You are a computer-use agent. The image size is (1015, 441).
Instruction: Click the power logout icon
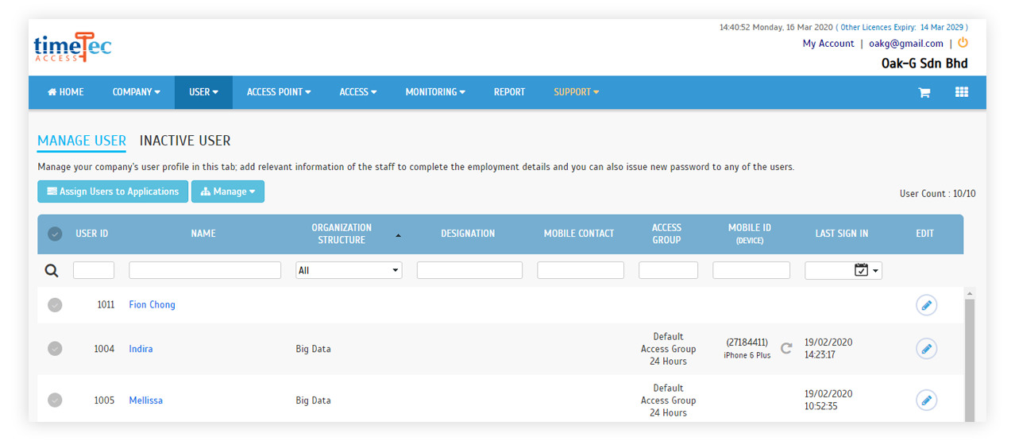963,43
